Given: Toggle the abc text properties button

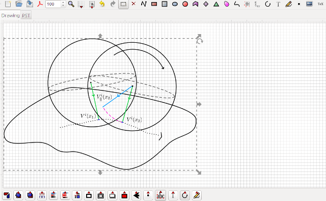Looking at the screenshot, I should (x=160, y=195).
